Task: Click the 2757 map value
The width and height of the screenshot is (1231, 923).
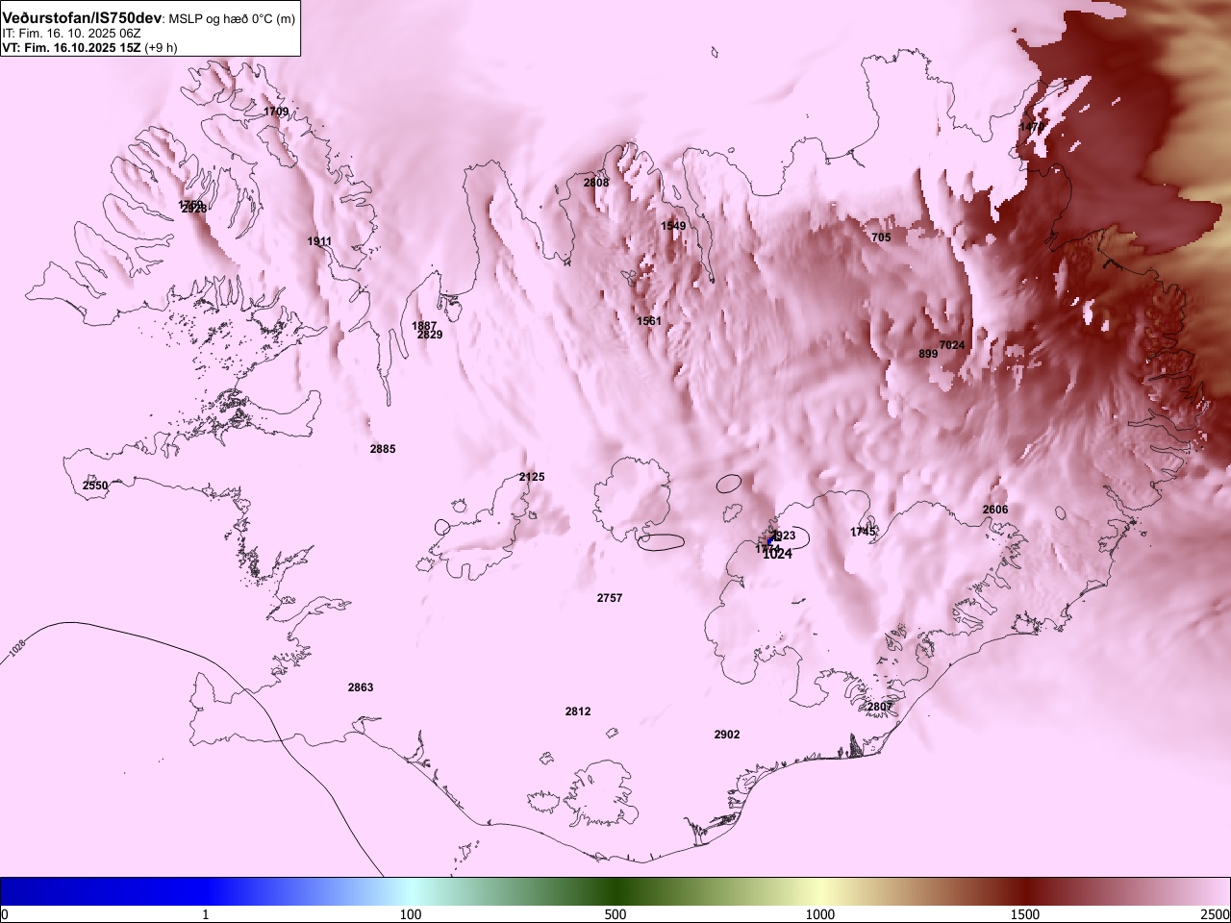Action: 610,598
